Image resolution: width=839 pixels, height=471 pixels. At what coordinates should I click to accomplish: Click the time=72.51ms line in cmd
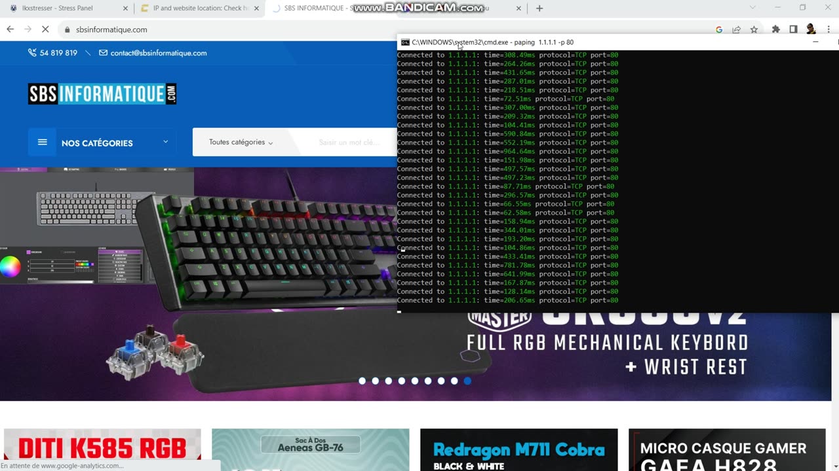[x=505, y=99]
